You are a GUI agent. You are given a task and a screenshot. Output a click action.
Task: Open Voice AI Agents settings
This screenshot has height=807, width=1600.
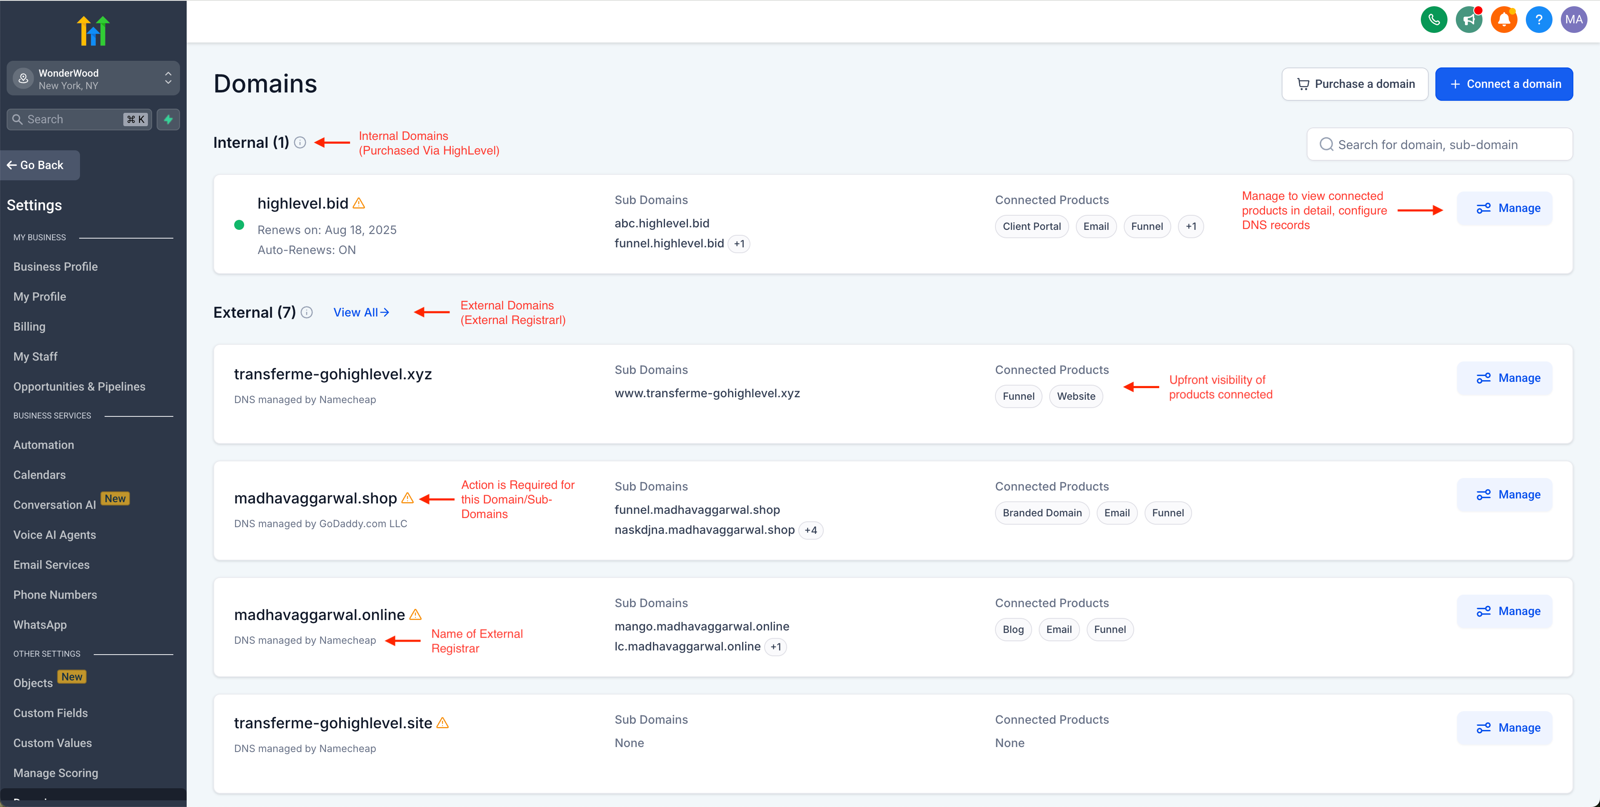point(55,535)
